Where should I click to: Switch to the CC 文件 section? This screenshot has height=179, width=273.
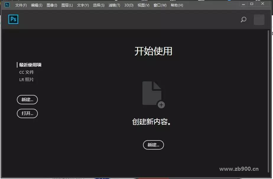tap(27, 72)
